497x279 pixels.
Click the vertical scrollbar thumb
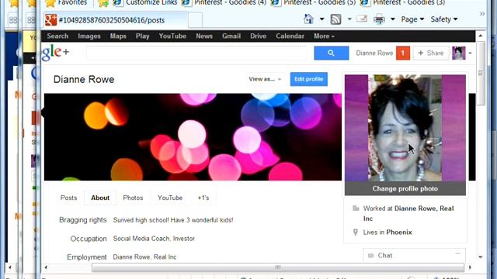coord(481,74)
